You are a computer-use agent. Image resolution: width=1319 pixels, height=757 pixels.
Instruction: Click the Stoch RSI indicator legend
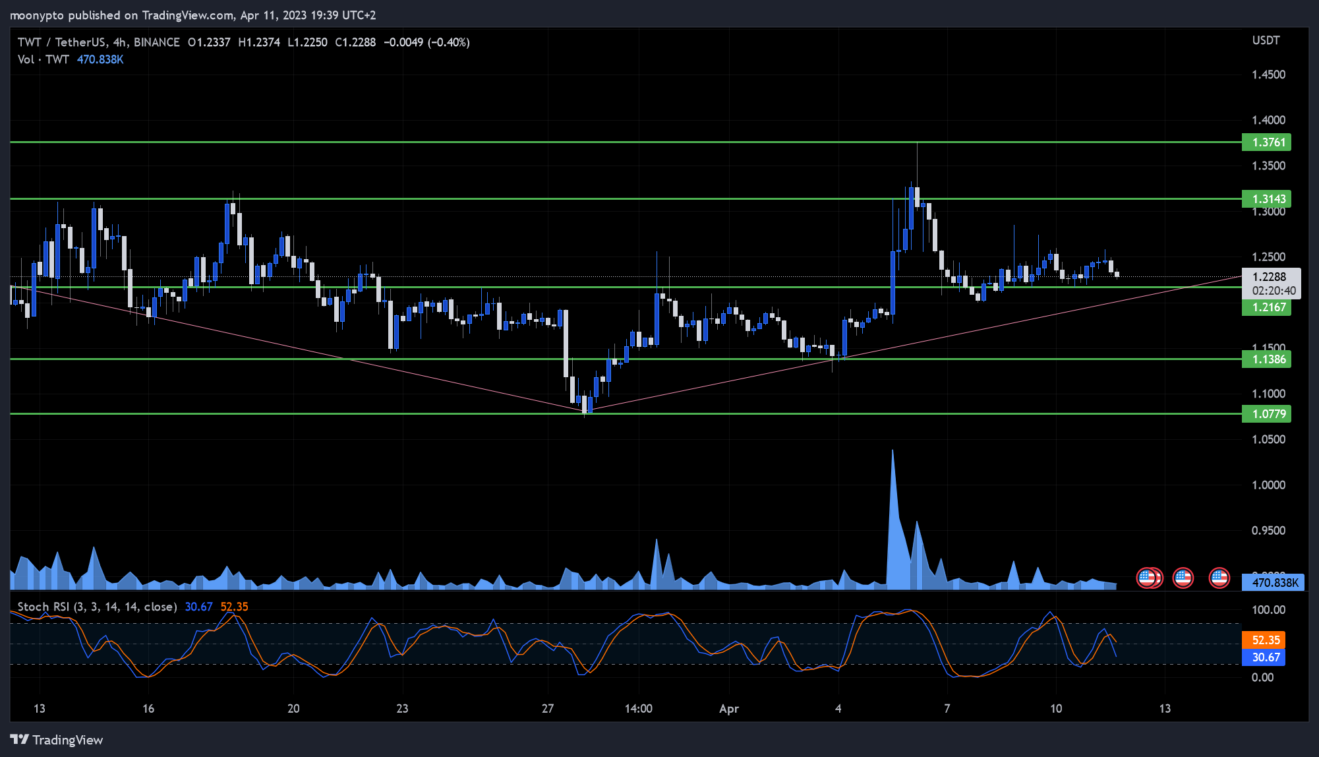97,607
